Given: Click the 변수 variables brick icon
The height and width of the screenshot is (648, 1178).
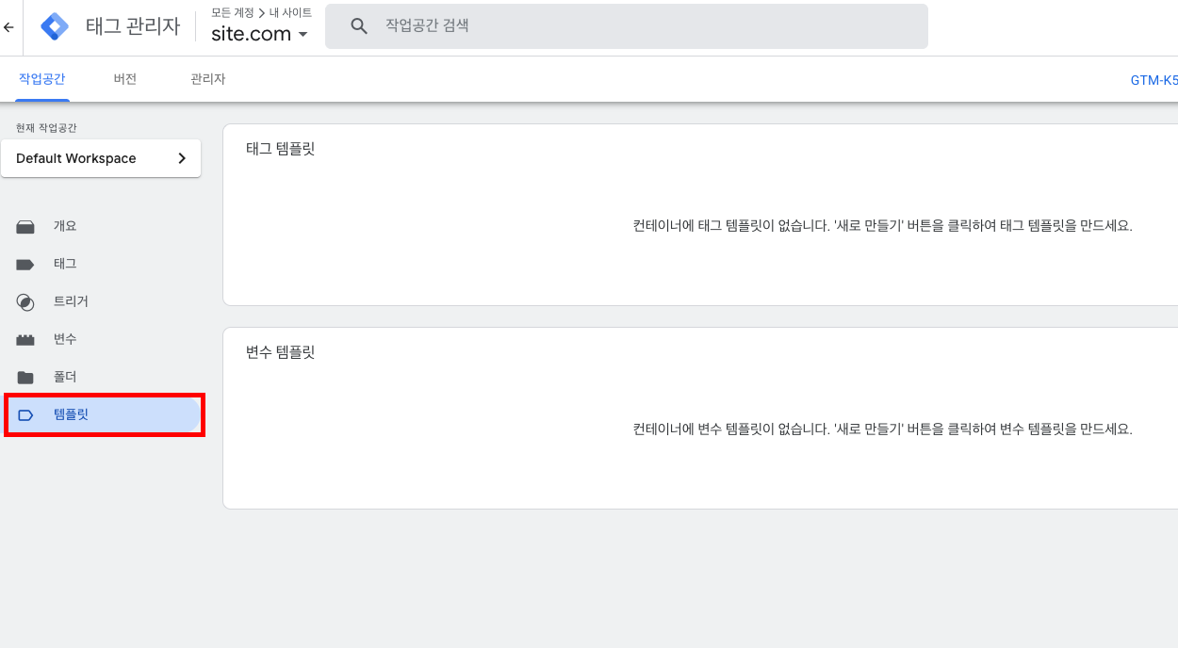Looking at the screenshot, I should [x=25, y=340].
